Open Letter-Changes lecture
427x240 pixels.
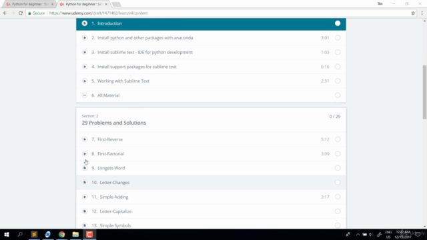click(211, 182)
